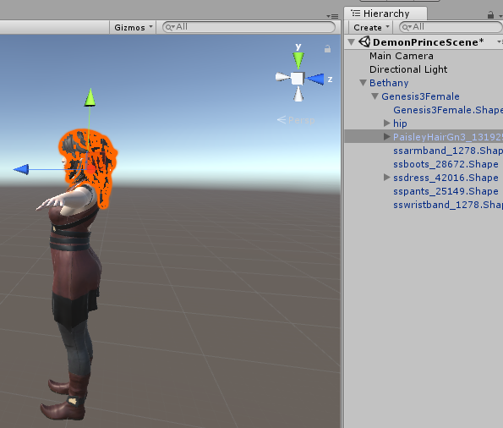Select Genesis3Female.Shape in Hierarchy
This screenshot has height=428, width=503.
coord(448,110)
